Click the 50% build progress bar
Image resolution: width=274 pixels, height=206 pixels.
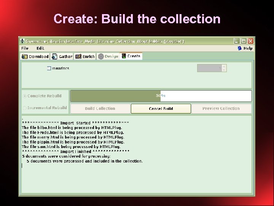(x=161, y=96)
